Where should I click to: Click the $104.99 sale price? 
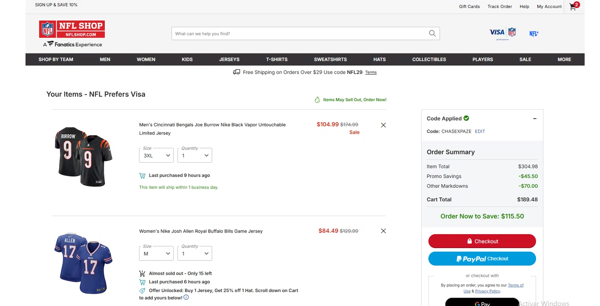pos(328,124)
